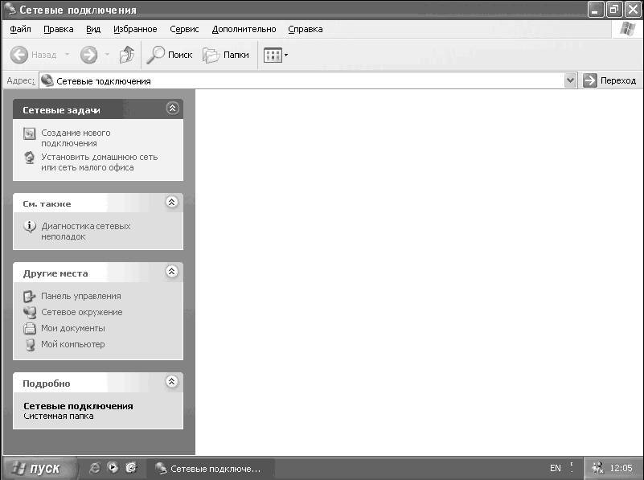Open Панель управления link
The height and width of the screenshot is (480, 644).
tap(80, 296)
